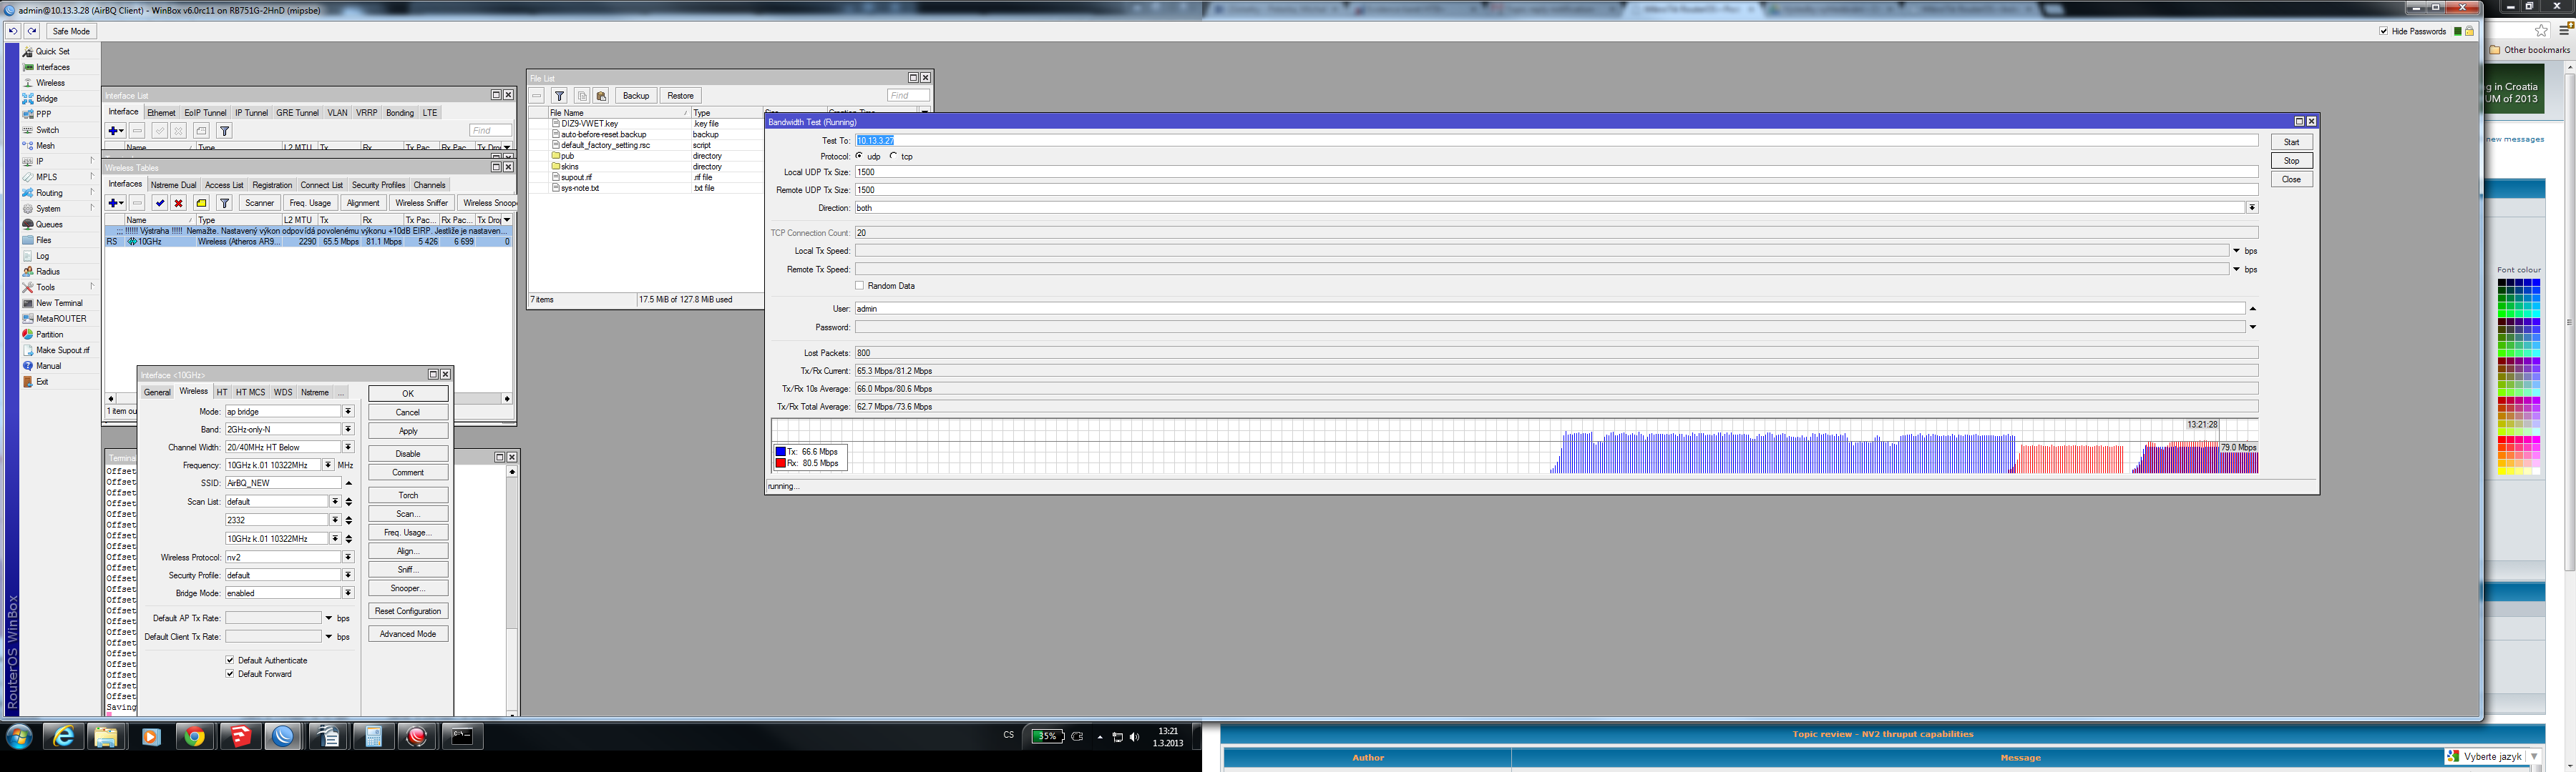Click the filter funnel icon in Wireless Tables
The width and height of the screenshot is (2576, 772).
tap(225, 203)
